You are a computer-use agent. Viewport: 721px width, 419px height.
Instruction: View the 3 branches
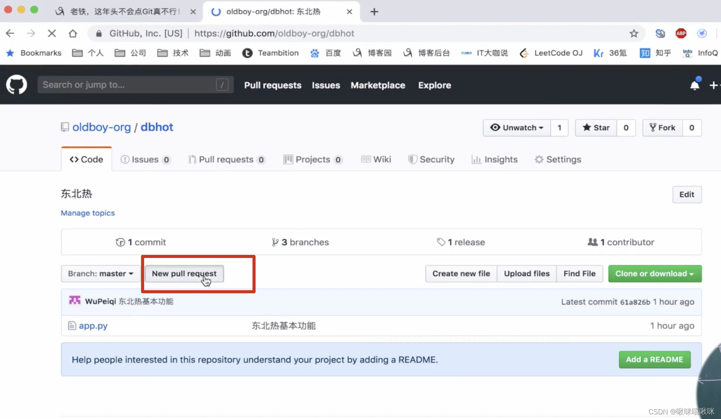tap(300, 242)
